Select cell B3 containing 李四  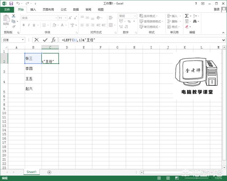33,69
